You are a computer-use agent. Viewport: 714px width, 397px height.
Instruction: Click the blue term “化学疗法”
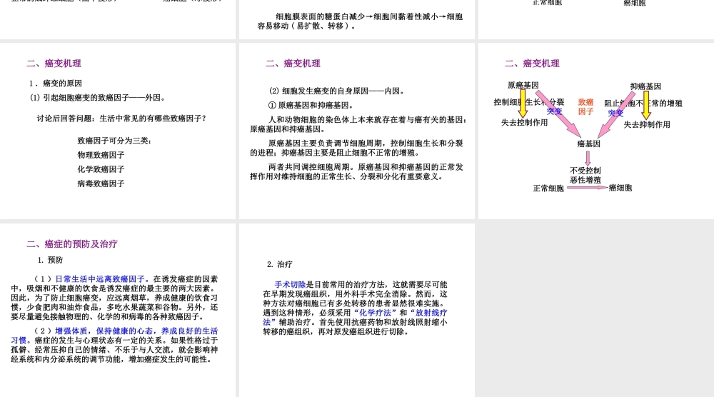(x=376, y=313)
